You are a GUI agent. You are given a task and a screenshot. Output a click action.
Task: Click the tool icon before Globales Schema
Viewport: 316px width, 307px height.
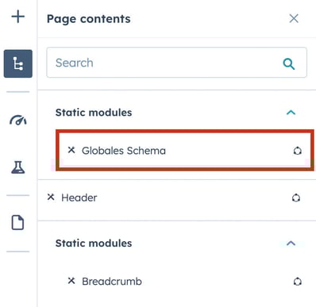pos(71,150)
